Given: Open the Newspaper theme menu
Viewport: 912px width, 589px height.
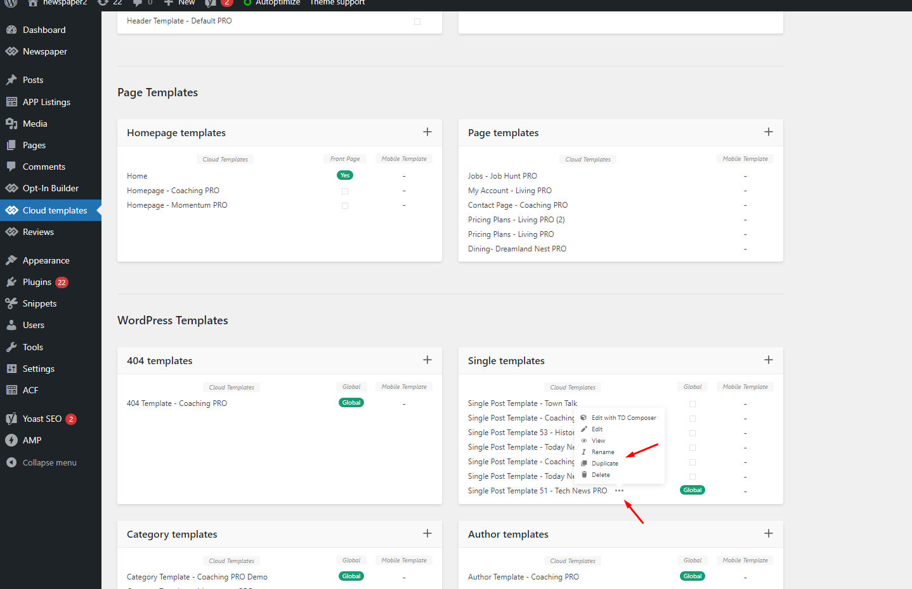Looking at the screenshot, I should (44, 51).
